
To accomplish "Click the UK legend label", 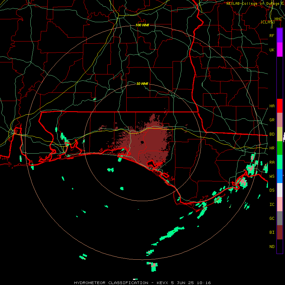I will (272, 50).
